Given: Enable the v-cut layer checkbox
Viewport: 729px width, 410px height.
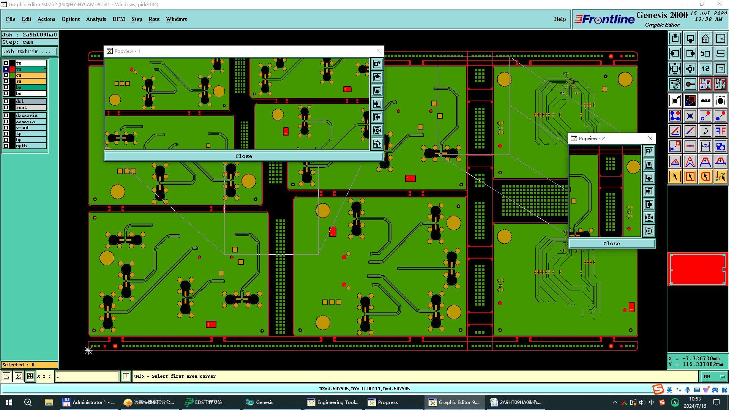Looking at the screenshot, I should pyautogui.click(x=6, y=128).
